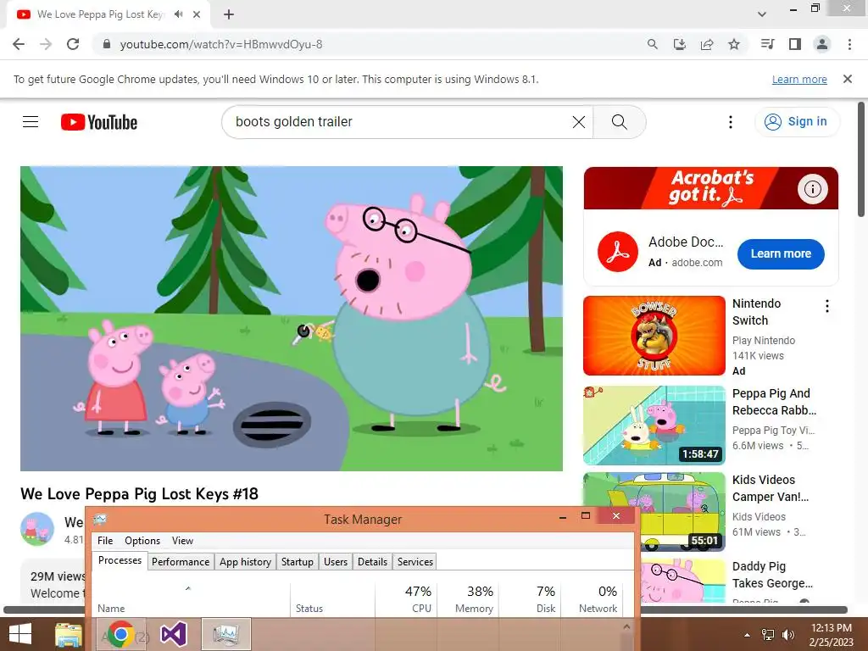Open ad info icon on Acrobat banner
Screen dimensions: 868x651
pos(812,189)
